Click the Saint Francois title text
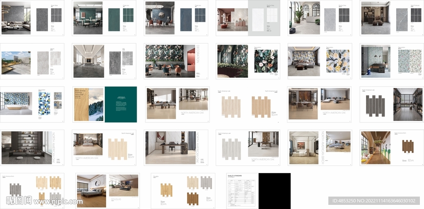This screenshot has width=424, height=209. 415,5
